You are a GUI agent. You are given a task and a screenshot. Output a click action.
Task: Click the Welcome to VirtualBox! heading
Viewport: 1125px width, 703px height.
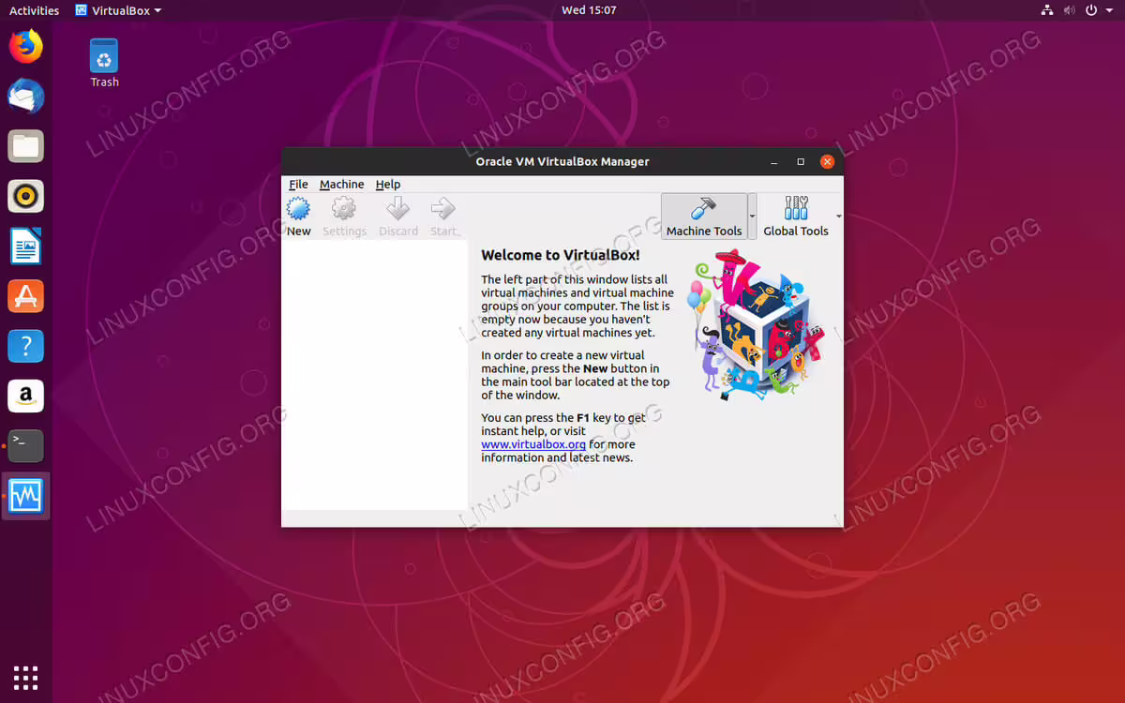tap(561, 255)
